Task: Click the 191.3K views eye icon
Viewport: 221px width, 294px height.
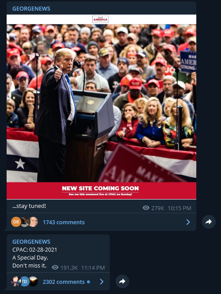Action: 55,268
